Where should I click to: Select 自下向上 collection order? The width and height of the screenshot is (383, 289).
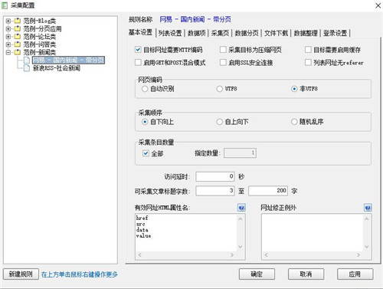tap(145, 122)
